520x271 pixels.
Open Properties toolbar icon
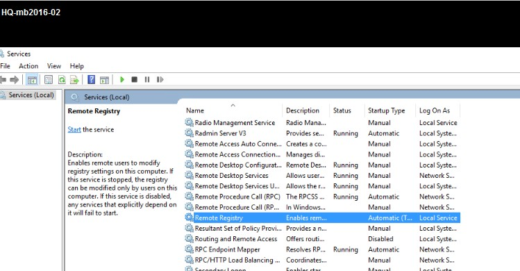pos(49,80)
